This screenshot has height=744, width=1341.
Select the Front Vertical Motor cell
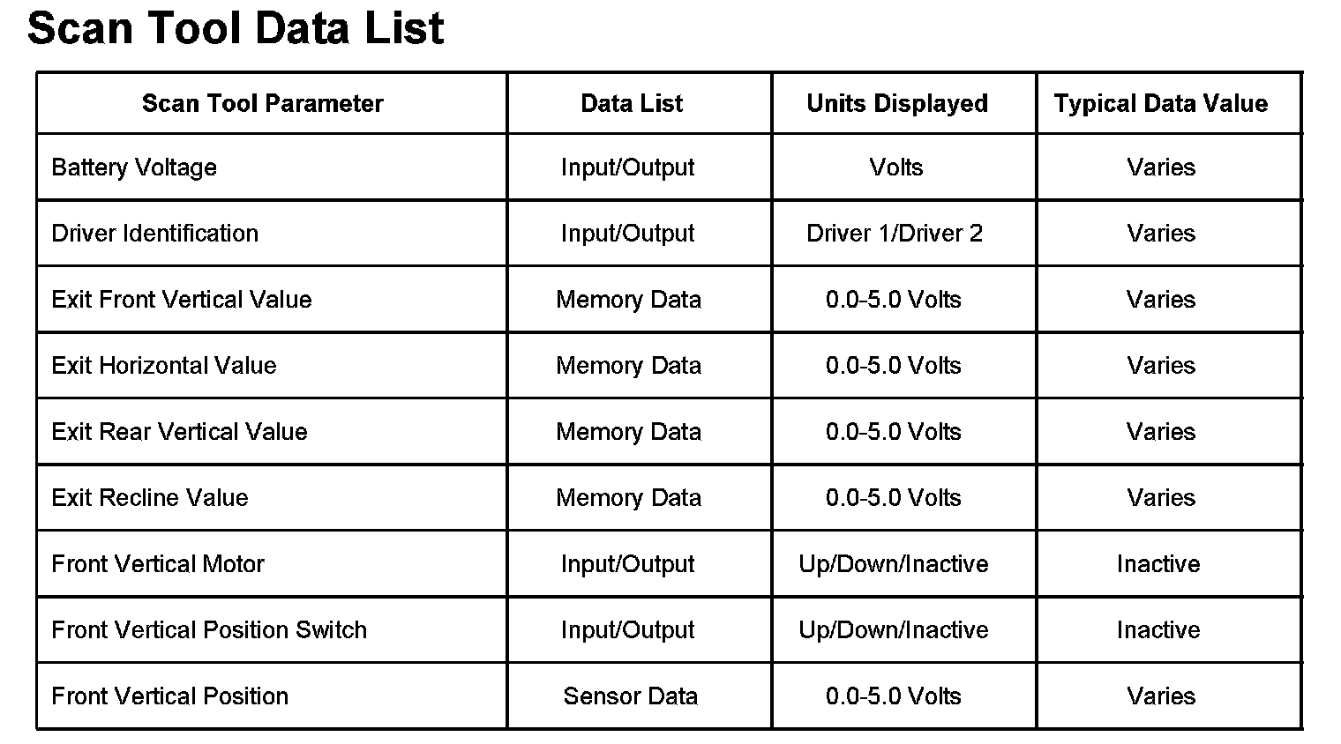pyautogui.click(x=158, y=564)
